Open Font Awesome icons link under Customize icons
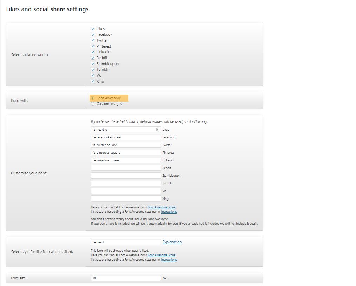 [161, 207]
